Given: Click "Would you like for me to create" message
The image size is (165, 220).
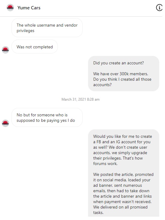Looking at the screenshot, I should (124, 173).
